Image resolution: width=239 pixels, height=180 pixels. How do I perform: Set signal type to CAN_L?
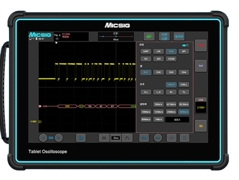coord(184,85)
